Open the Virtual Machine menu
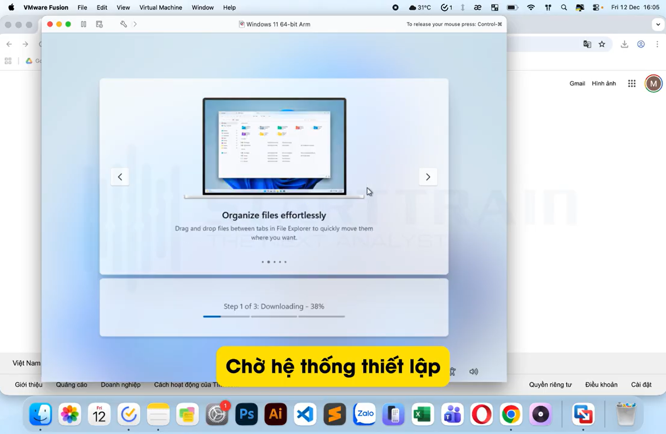Screen dimensions: 666x434 (x=160, y=8)
